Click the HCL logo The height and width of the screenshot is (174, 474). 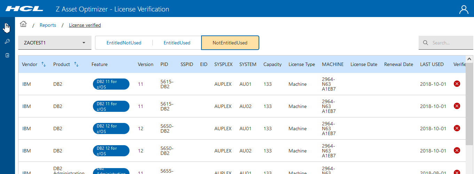tap(24, 9)
